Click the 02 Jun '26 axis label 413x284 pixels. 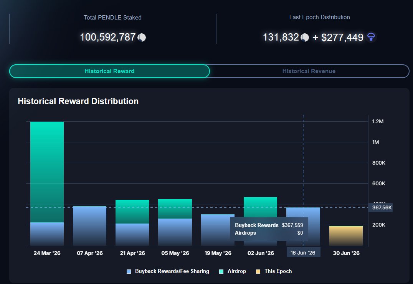(x=261, y=253)
